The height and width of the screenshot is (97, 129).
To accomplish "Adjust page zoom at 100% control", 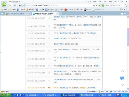I will [125, 92].
